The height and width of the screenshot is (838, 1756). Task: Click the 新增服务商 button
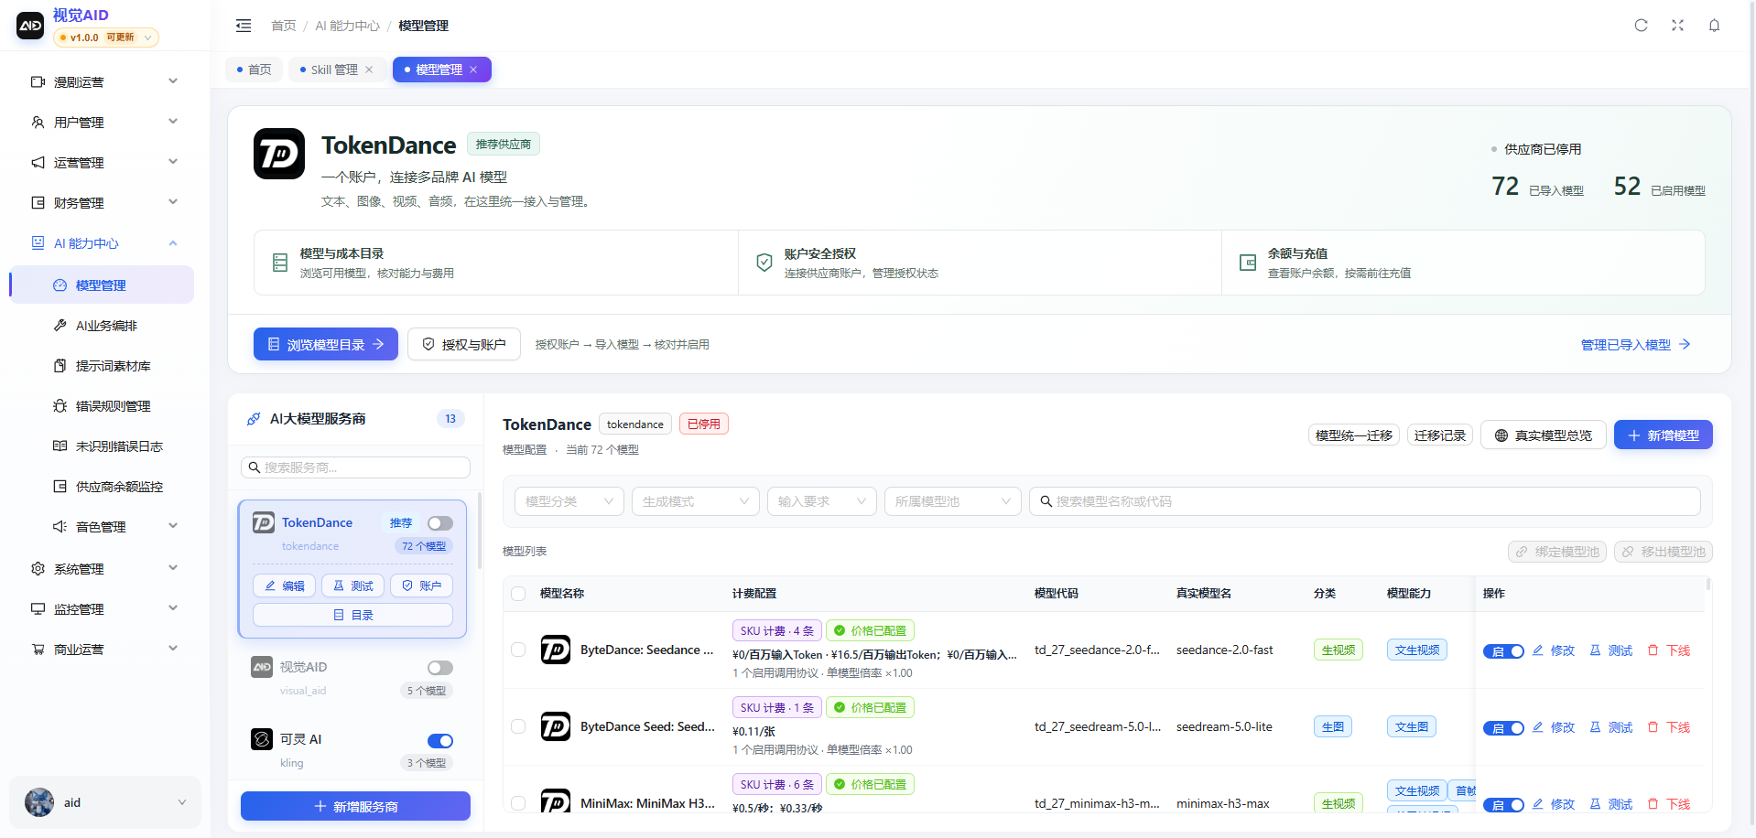pos(356,806)
